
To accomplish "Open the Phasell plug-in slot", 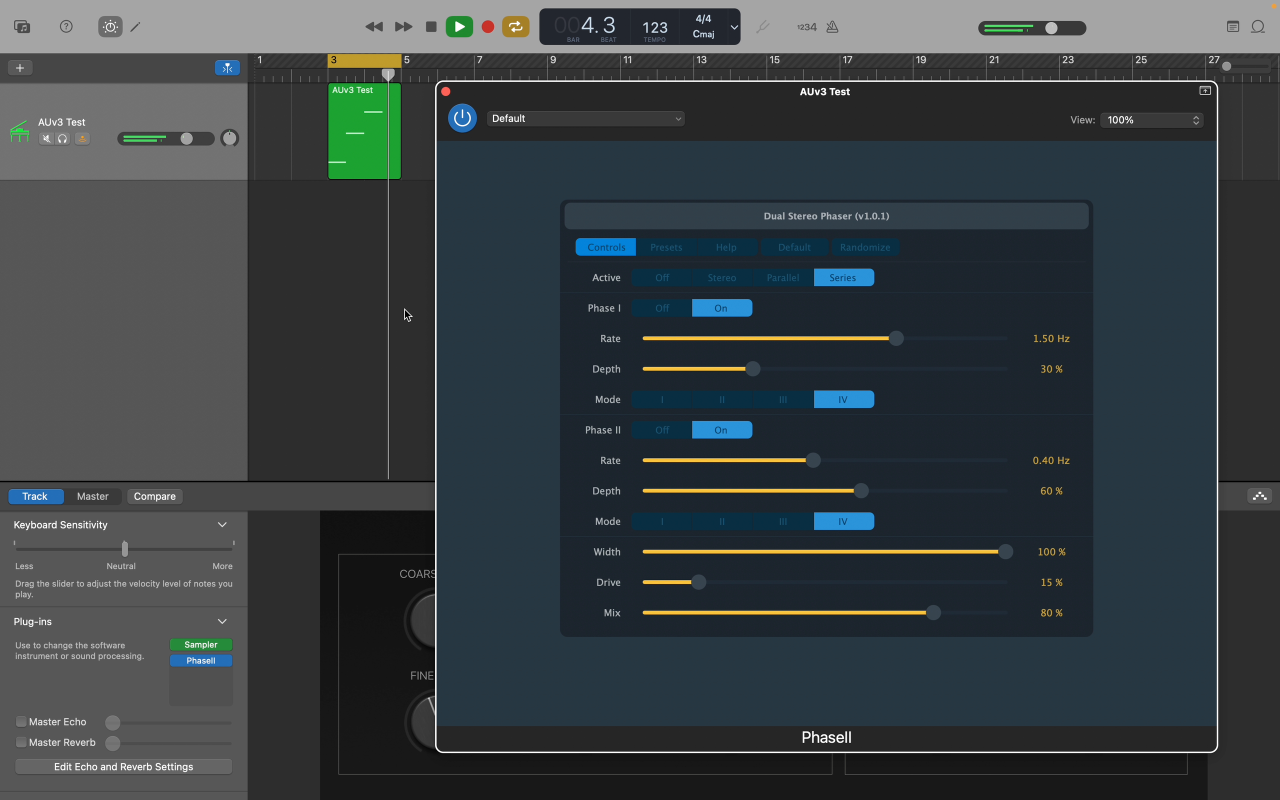I will 201,661.
